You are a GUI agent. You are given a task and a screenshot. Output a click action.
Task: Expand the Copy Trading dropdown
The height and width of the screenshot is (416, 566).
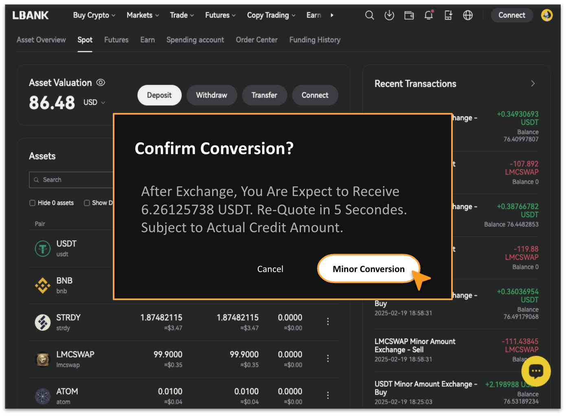[x=271, y=15]
